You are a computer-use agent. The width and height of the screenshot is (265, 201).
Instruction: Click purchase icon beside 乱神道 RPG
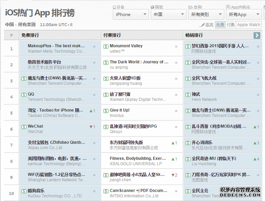[x=106, y=127]
